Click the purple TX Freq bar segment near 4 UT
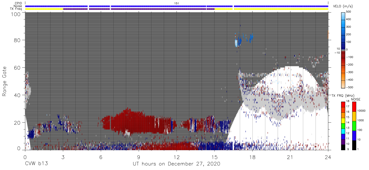This screenshot has width=369, height=170. tap(75, 9)
